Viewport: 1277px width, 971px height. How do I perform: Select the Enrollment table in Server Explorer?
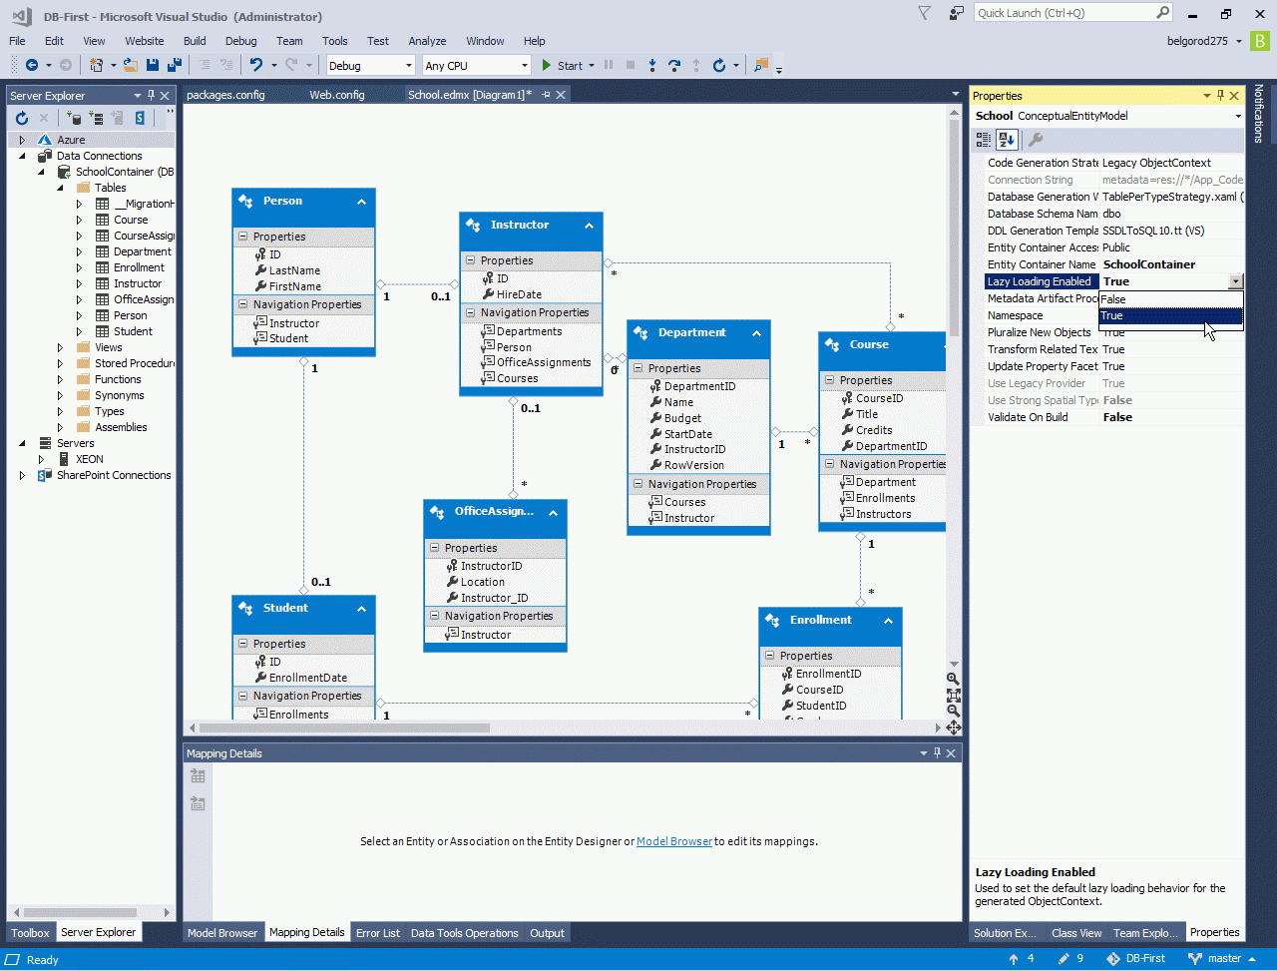click(x=139, y=267)
